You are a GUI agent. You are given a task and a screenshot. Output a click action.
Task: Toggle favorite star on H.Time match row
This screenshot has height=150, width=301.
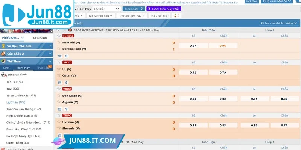coord(59,36)
